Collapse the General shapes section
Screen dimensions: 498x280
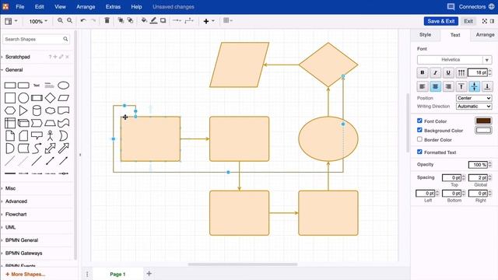click(14, 70)
